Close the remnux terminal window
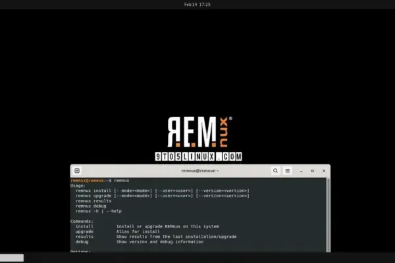This screenshot has height=263, width=395. click(324, 171)
